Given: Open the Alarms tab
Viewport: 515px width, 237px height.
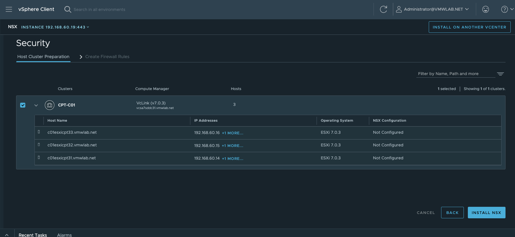Looking at the screenshot, I should pyautogui.click(x=64, y=235).
